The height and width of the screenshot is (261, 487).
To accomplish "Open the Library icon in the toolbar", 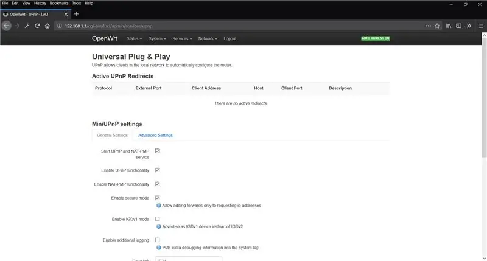I will (449, 26).
